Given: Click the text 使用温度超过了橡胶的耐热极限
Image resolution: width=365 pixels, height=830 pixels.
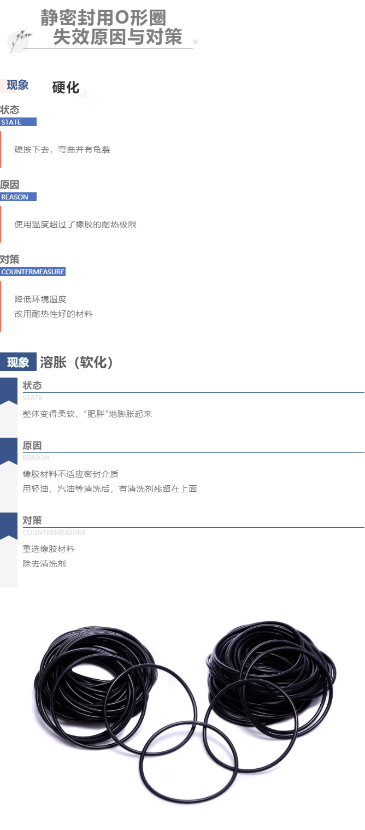Looking at the screenshot, I should 75,224.
